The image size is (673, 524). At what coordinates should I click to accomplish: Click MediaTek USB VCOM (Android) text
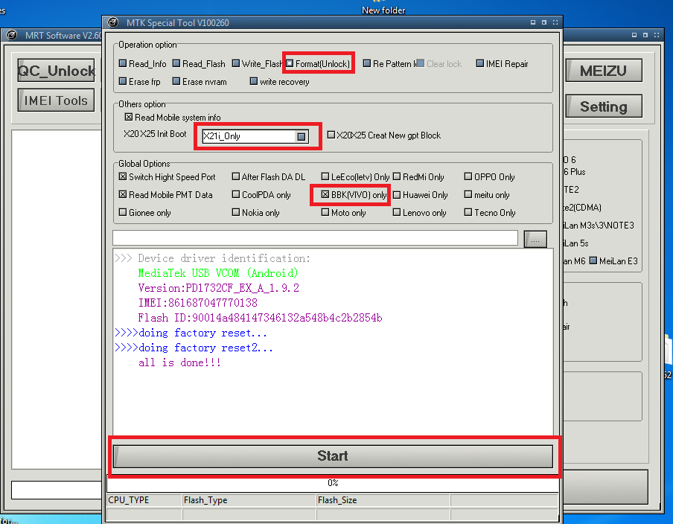pos(218,273)
